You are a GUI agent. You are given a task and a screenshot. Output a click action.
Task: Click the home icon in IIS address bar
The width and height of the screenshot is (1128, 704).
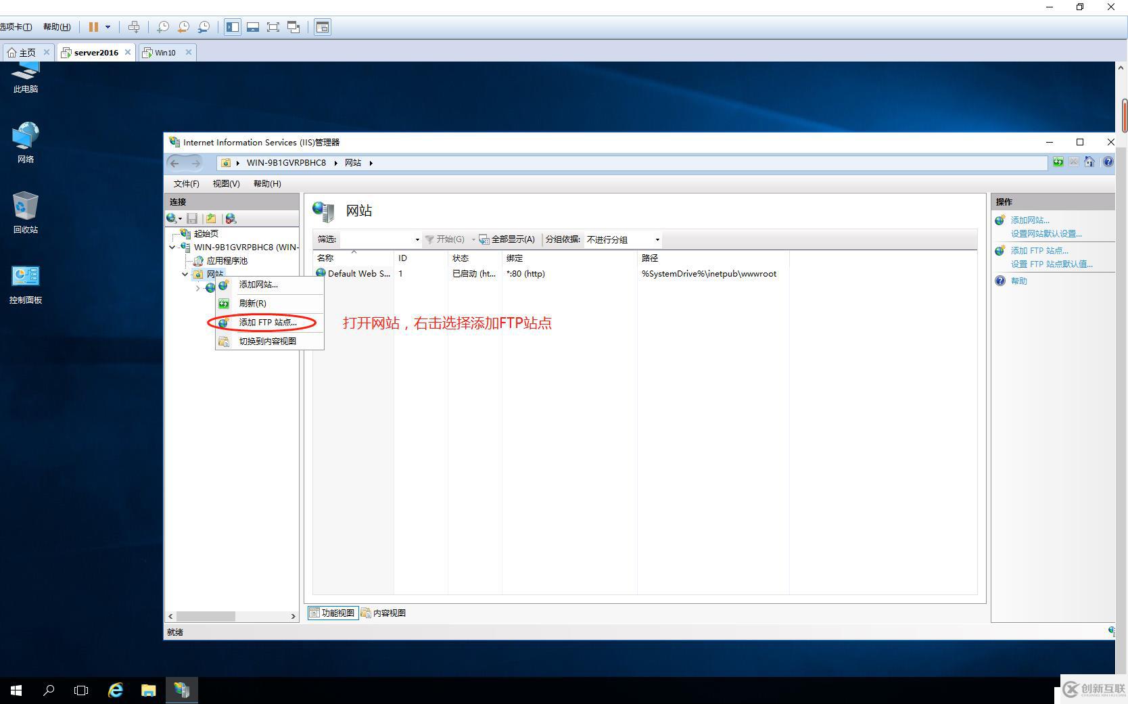pos(1089,162)
